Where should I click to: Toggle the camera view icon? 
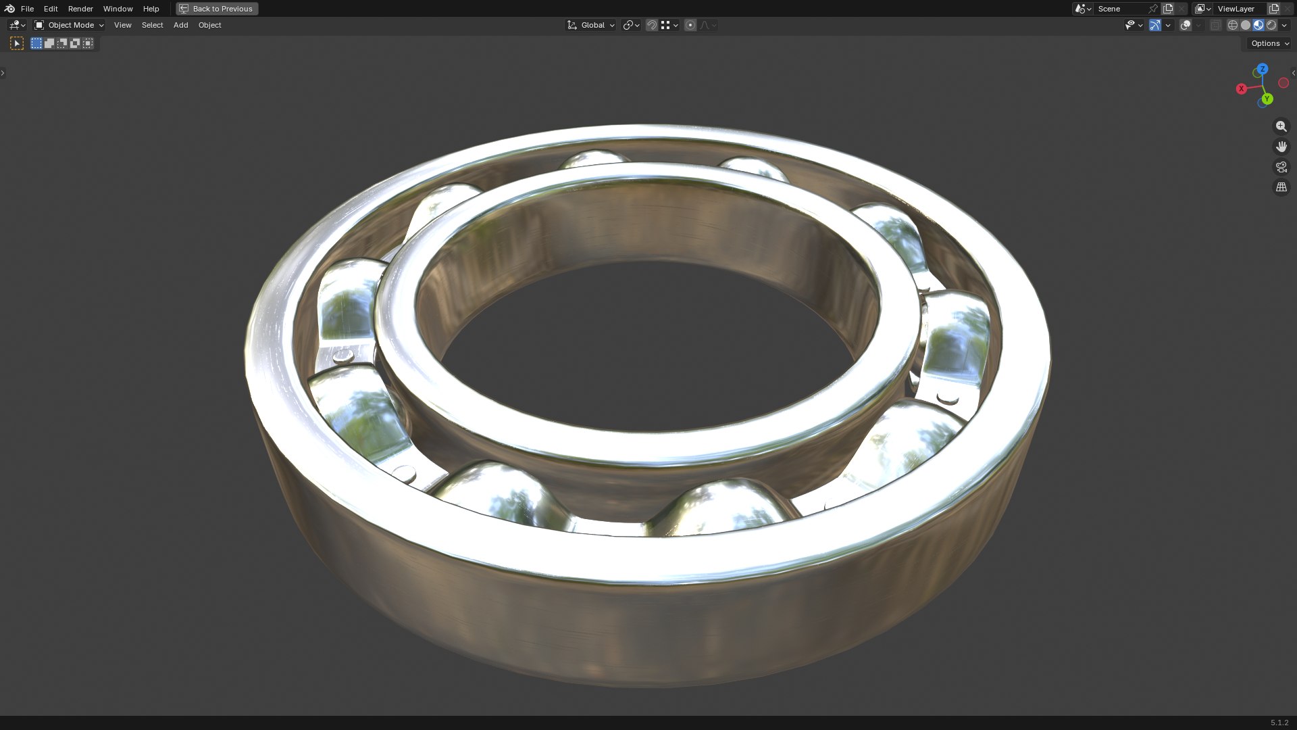(1281, 167)
